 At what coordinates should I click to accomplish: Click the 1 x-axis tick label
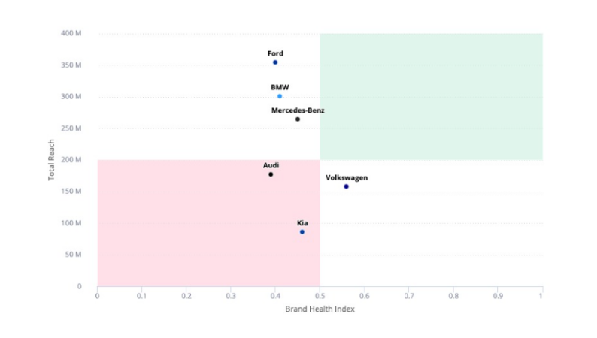tap(541, 297)
